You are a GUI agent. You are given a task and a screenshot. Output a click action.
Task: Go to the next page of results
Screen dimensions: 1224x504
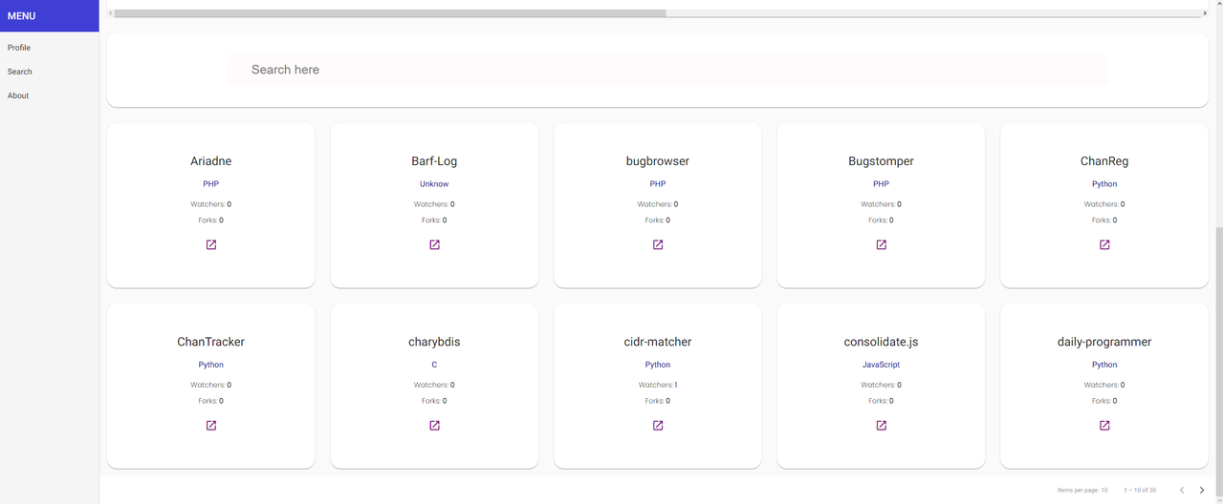tap(1202, 490)
